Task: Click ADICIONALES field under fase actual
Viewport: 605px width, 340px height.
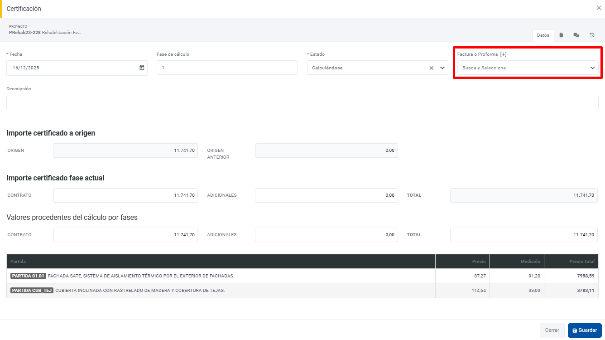Action: (x=326, y=195)
